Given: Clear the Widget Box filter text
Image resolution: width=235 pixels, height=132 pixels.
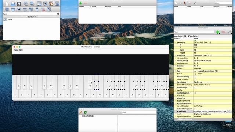Looking at the screenshot, I should (58, 14).
